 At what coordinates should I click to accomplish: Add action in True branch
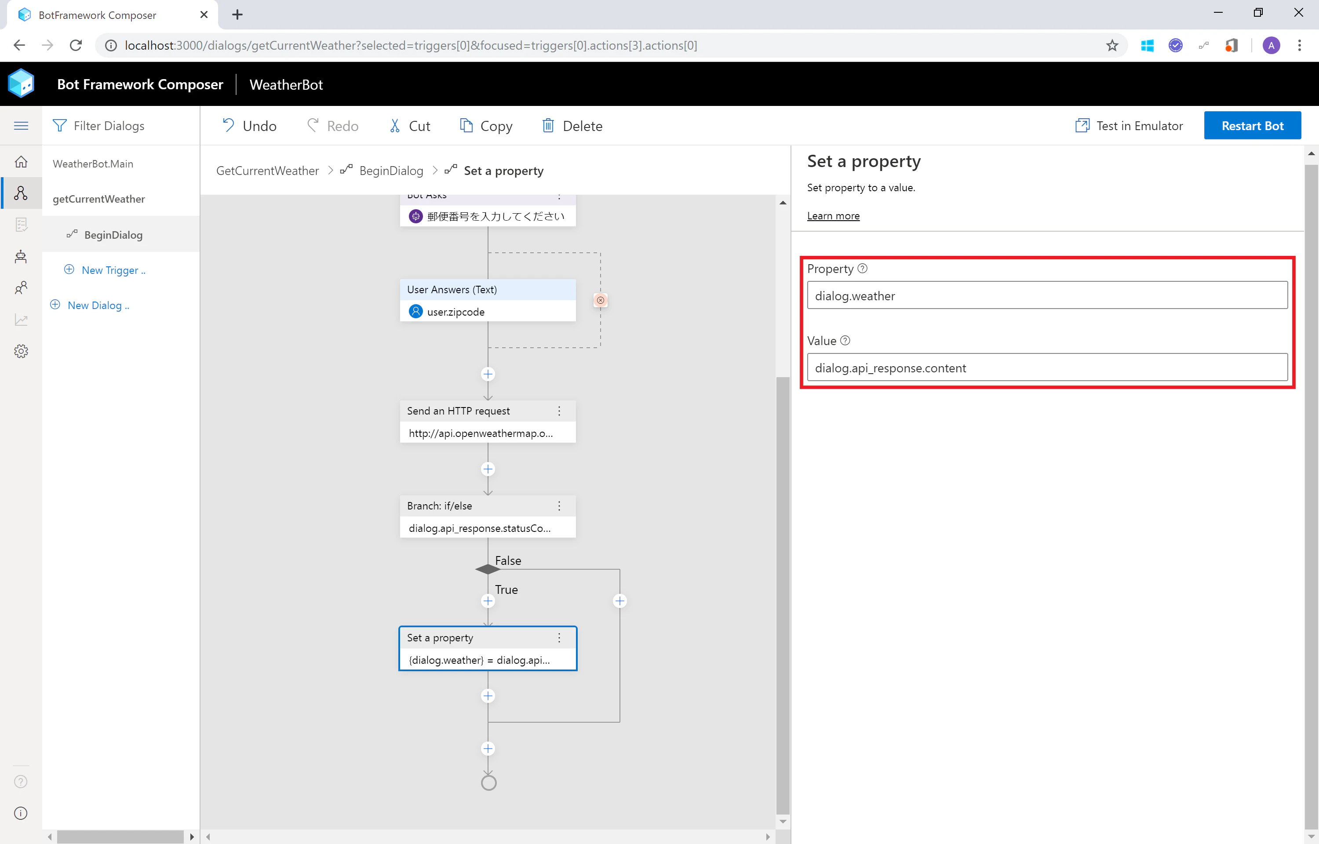[x=488, y=601]
